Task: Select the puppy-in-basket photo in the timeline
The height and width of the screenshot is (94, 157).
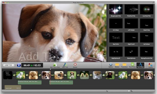Action: click(59, 75)
